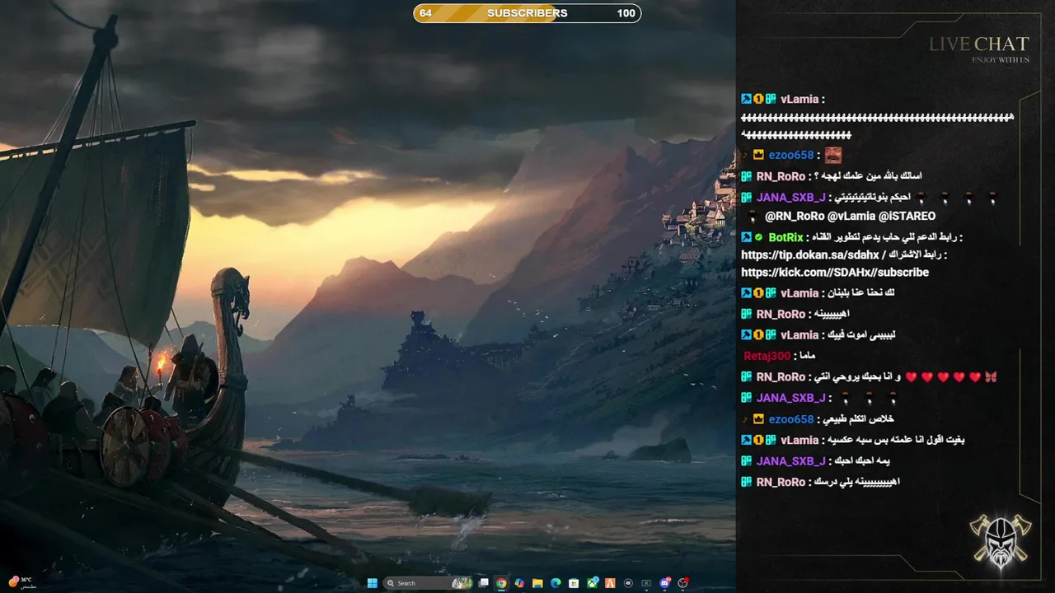Click the "100" subscriber goal number

pyautogui.click(x=626, y=13)
